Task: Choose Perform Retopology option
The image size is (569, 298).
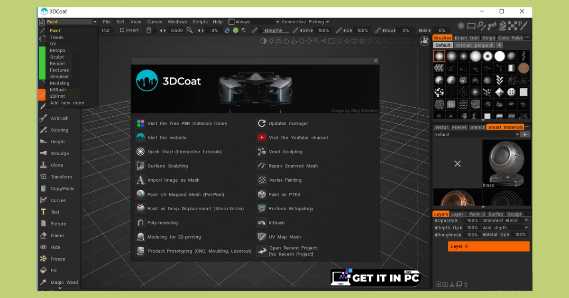Action: pyautogui.click(x=291, y=209)
